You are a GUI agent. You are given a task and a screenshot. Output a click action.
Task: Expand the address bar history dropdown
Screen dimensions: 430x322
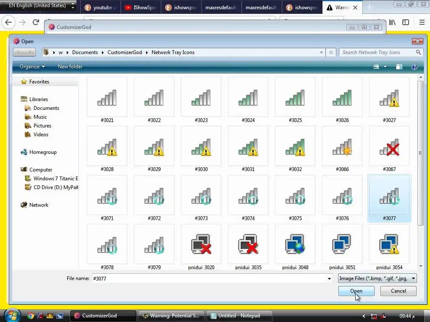(321, 52)
